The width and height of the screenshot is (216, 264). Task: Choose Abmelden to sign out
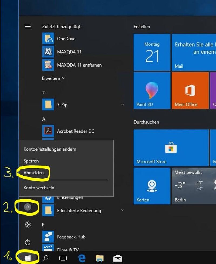pos(33,173)
